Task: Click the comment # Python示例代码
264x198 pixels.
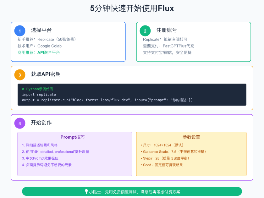Action: point(37,89)
